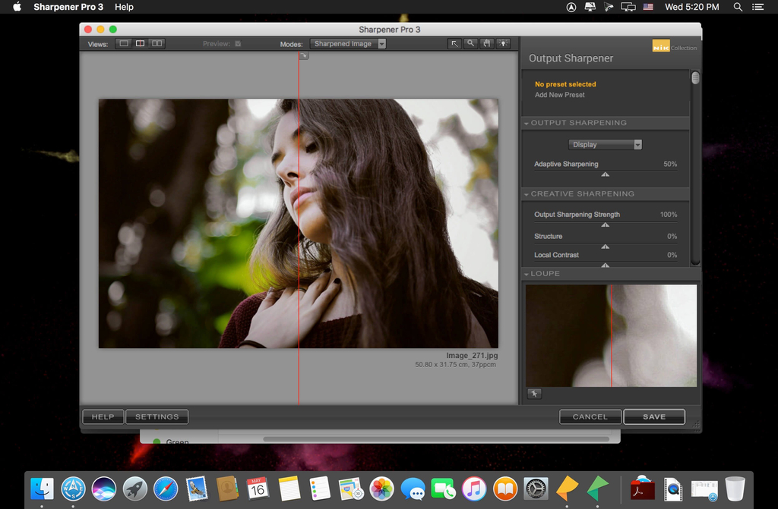Open the Help menu in menu bar
The height and width of the screenshot is (509, 778).
[x=124, y=7]
